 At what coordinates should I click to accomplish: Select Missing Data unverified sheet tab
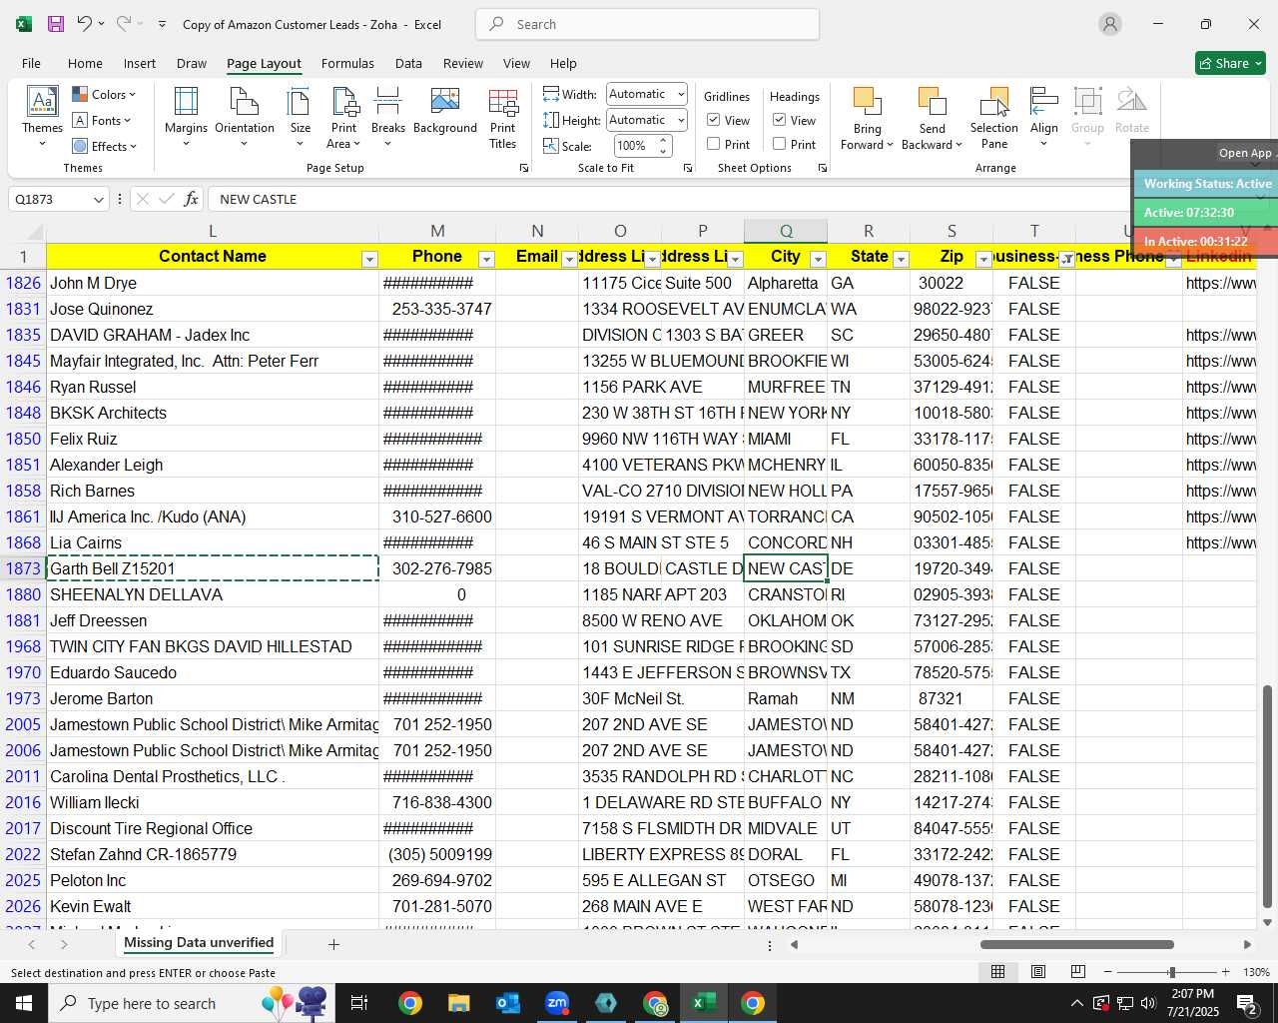coord(199,943)
